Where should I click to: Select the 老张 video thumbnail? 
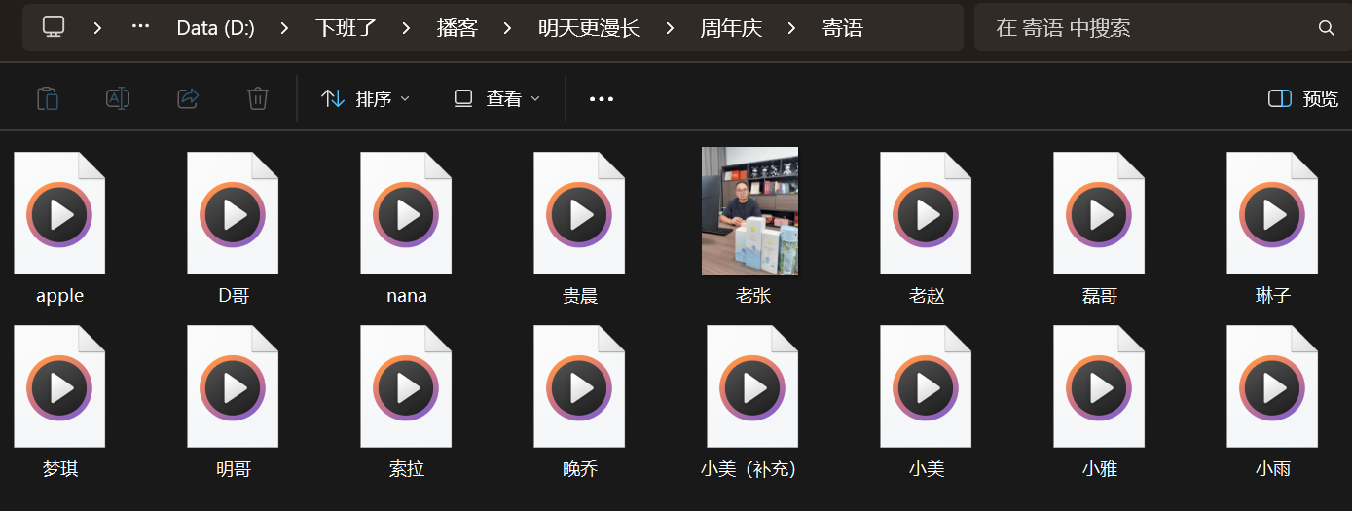coord(749,211)
